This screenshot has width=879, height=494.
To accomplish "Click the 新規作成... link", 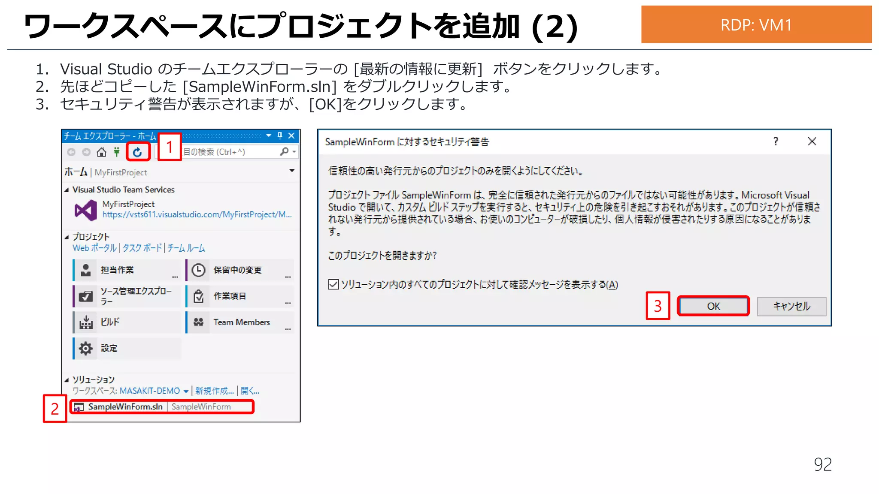I will 214,391.
